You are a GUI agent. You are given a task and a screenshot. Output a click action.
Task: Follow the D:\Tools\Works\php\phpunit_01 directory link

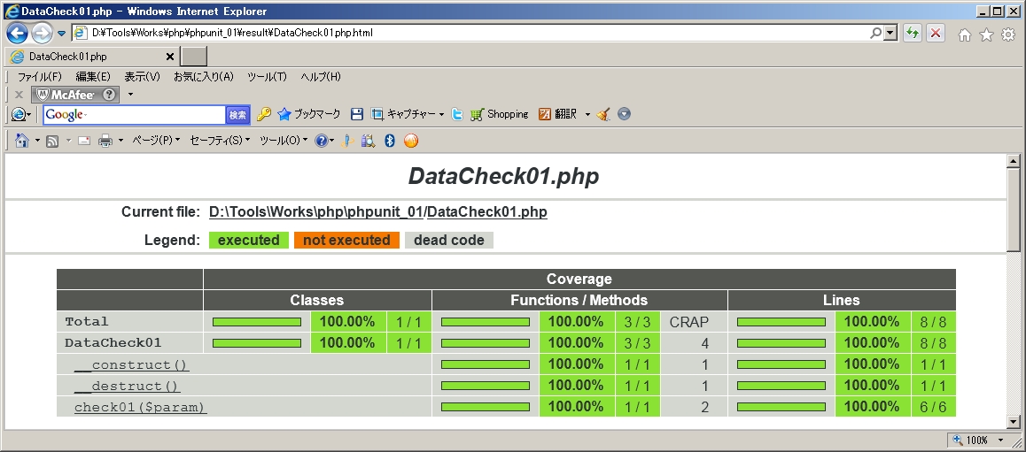(316, 212)
